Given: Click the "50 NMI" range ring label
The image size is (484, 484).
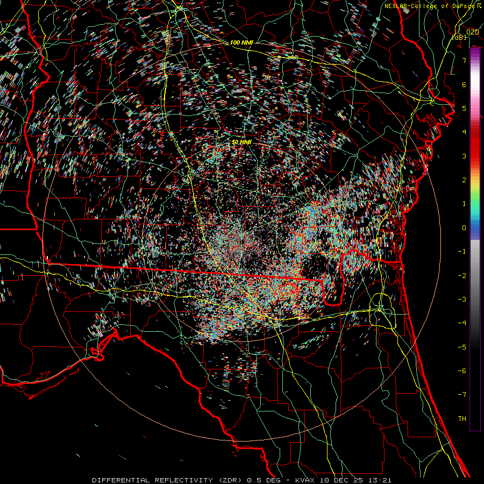Looking at the screenshot, I should [241, 142].
